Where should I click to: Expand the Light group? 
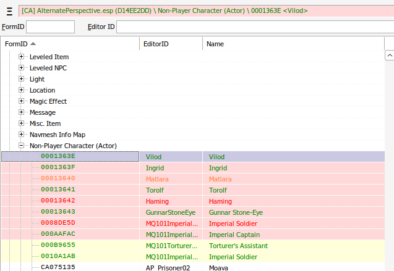point(22,79)
